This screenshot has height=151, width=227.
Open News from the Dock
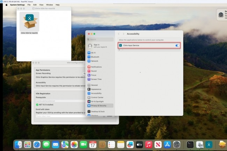click(x=158, y=144)
